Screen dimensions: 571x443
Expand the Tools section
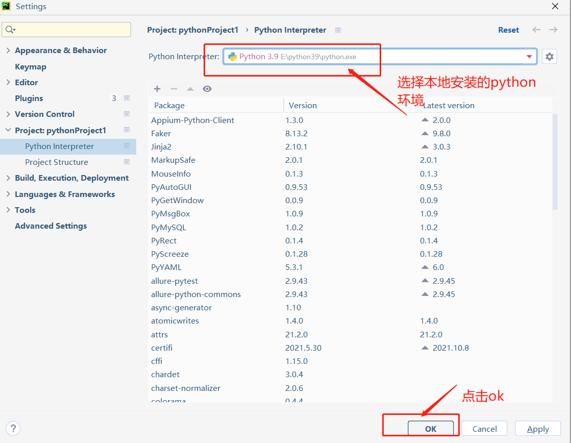pos(8,210)
